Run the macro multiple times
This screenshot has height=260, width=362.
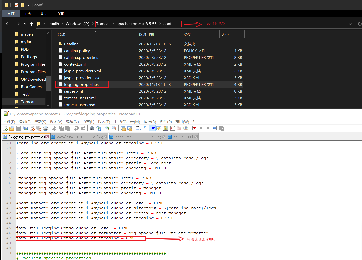pos(215,128)
